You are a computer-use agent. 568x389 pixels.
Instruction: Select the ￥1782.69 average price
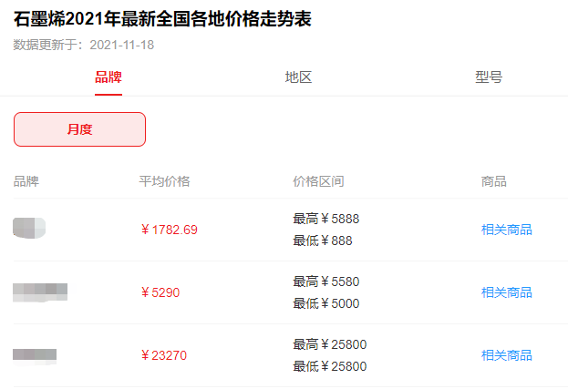(x=169, y=230)
